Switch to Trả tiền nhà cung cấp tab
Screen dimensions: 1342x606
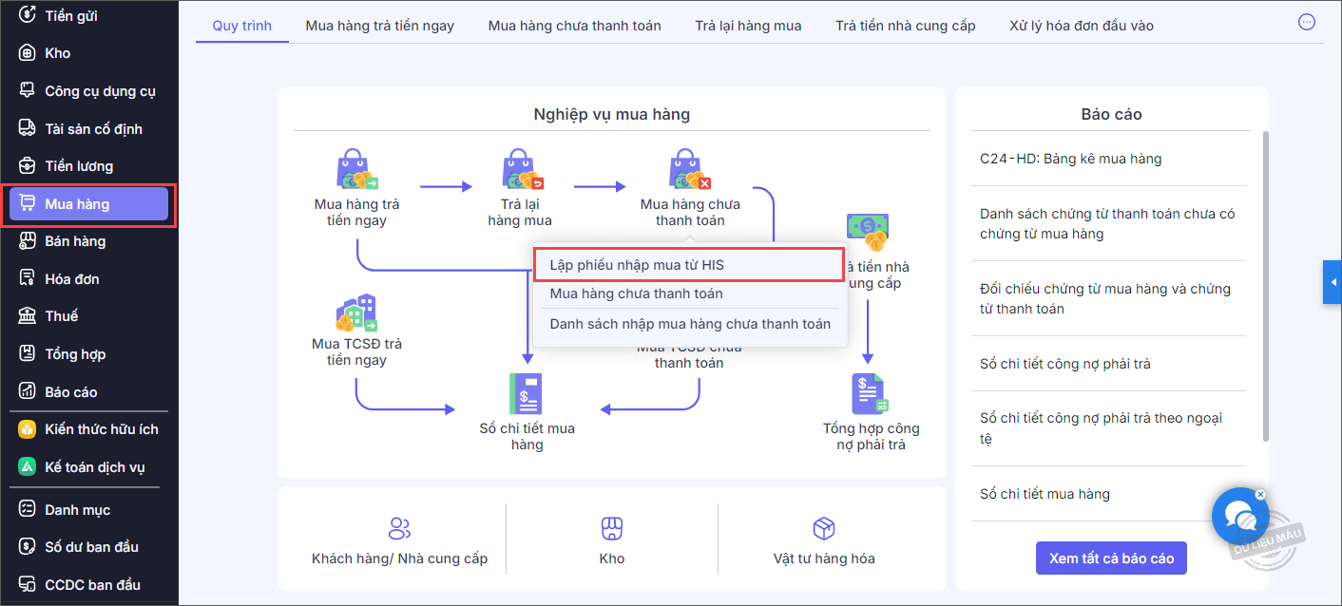[906, 26]
